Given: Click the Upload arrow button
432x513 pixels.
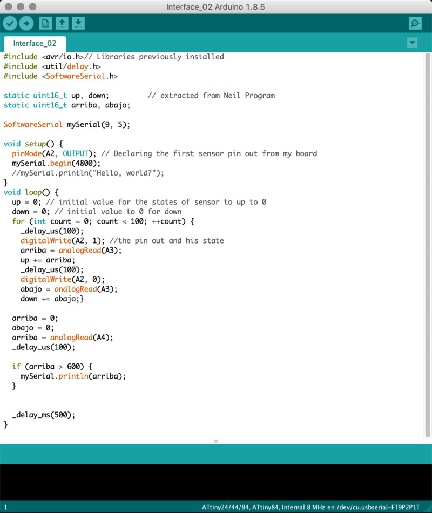Looking at the screenshot, I should [26, 23].
